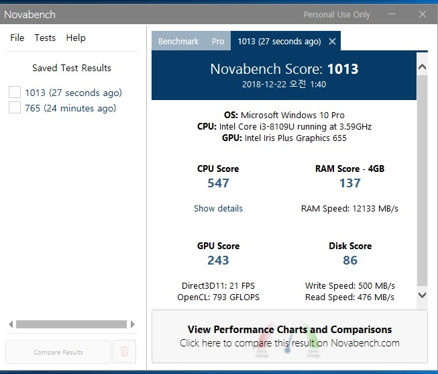Viewport: 438px width, 374px height.
Task: Click View Performance Charts and Comparisons banner
Action: (x=289, y=336)
